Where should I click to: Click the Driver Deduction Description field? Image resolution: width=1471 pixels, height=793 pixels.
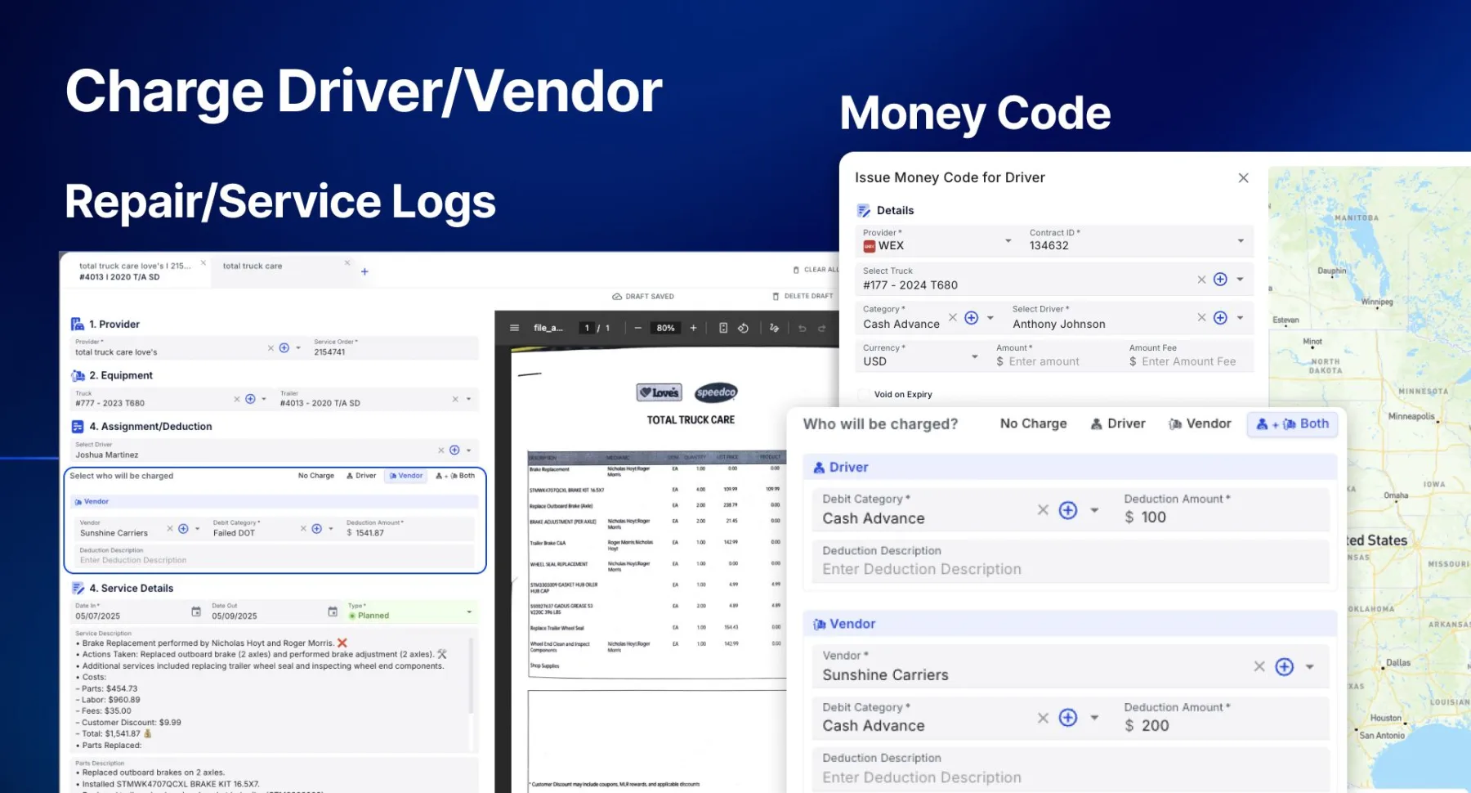pyautogui.click(x=1070, y=561)
